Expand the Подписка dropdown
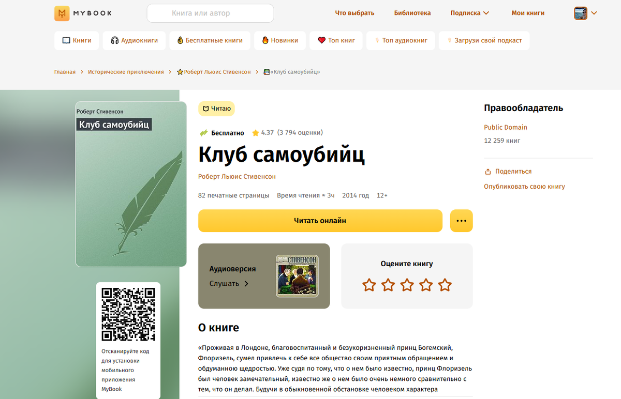Viewport: 621px width, 399px height. tap(470, 13)
